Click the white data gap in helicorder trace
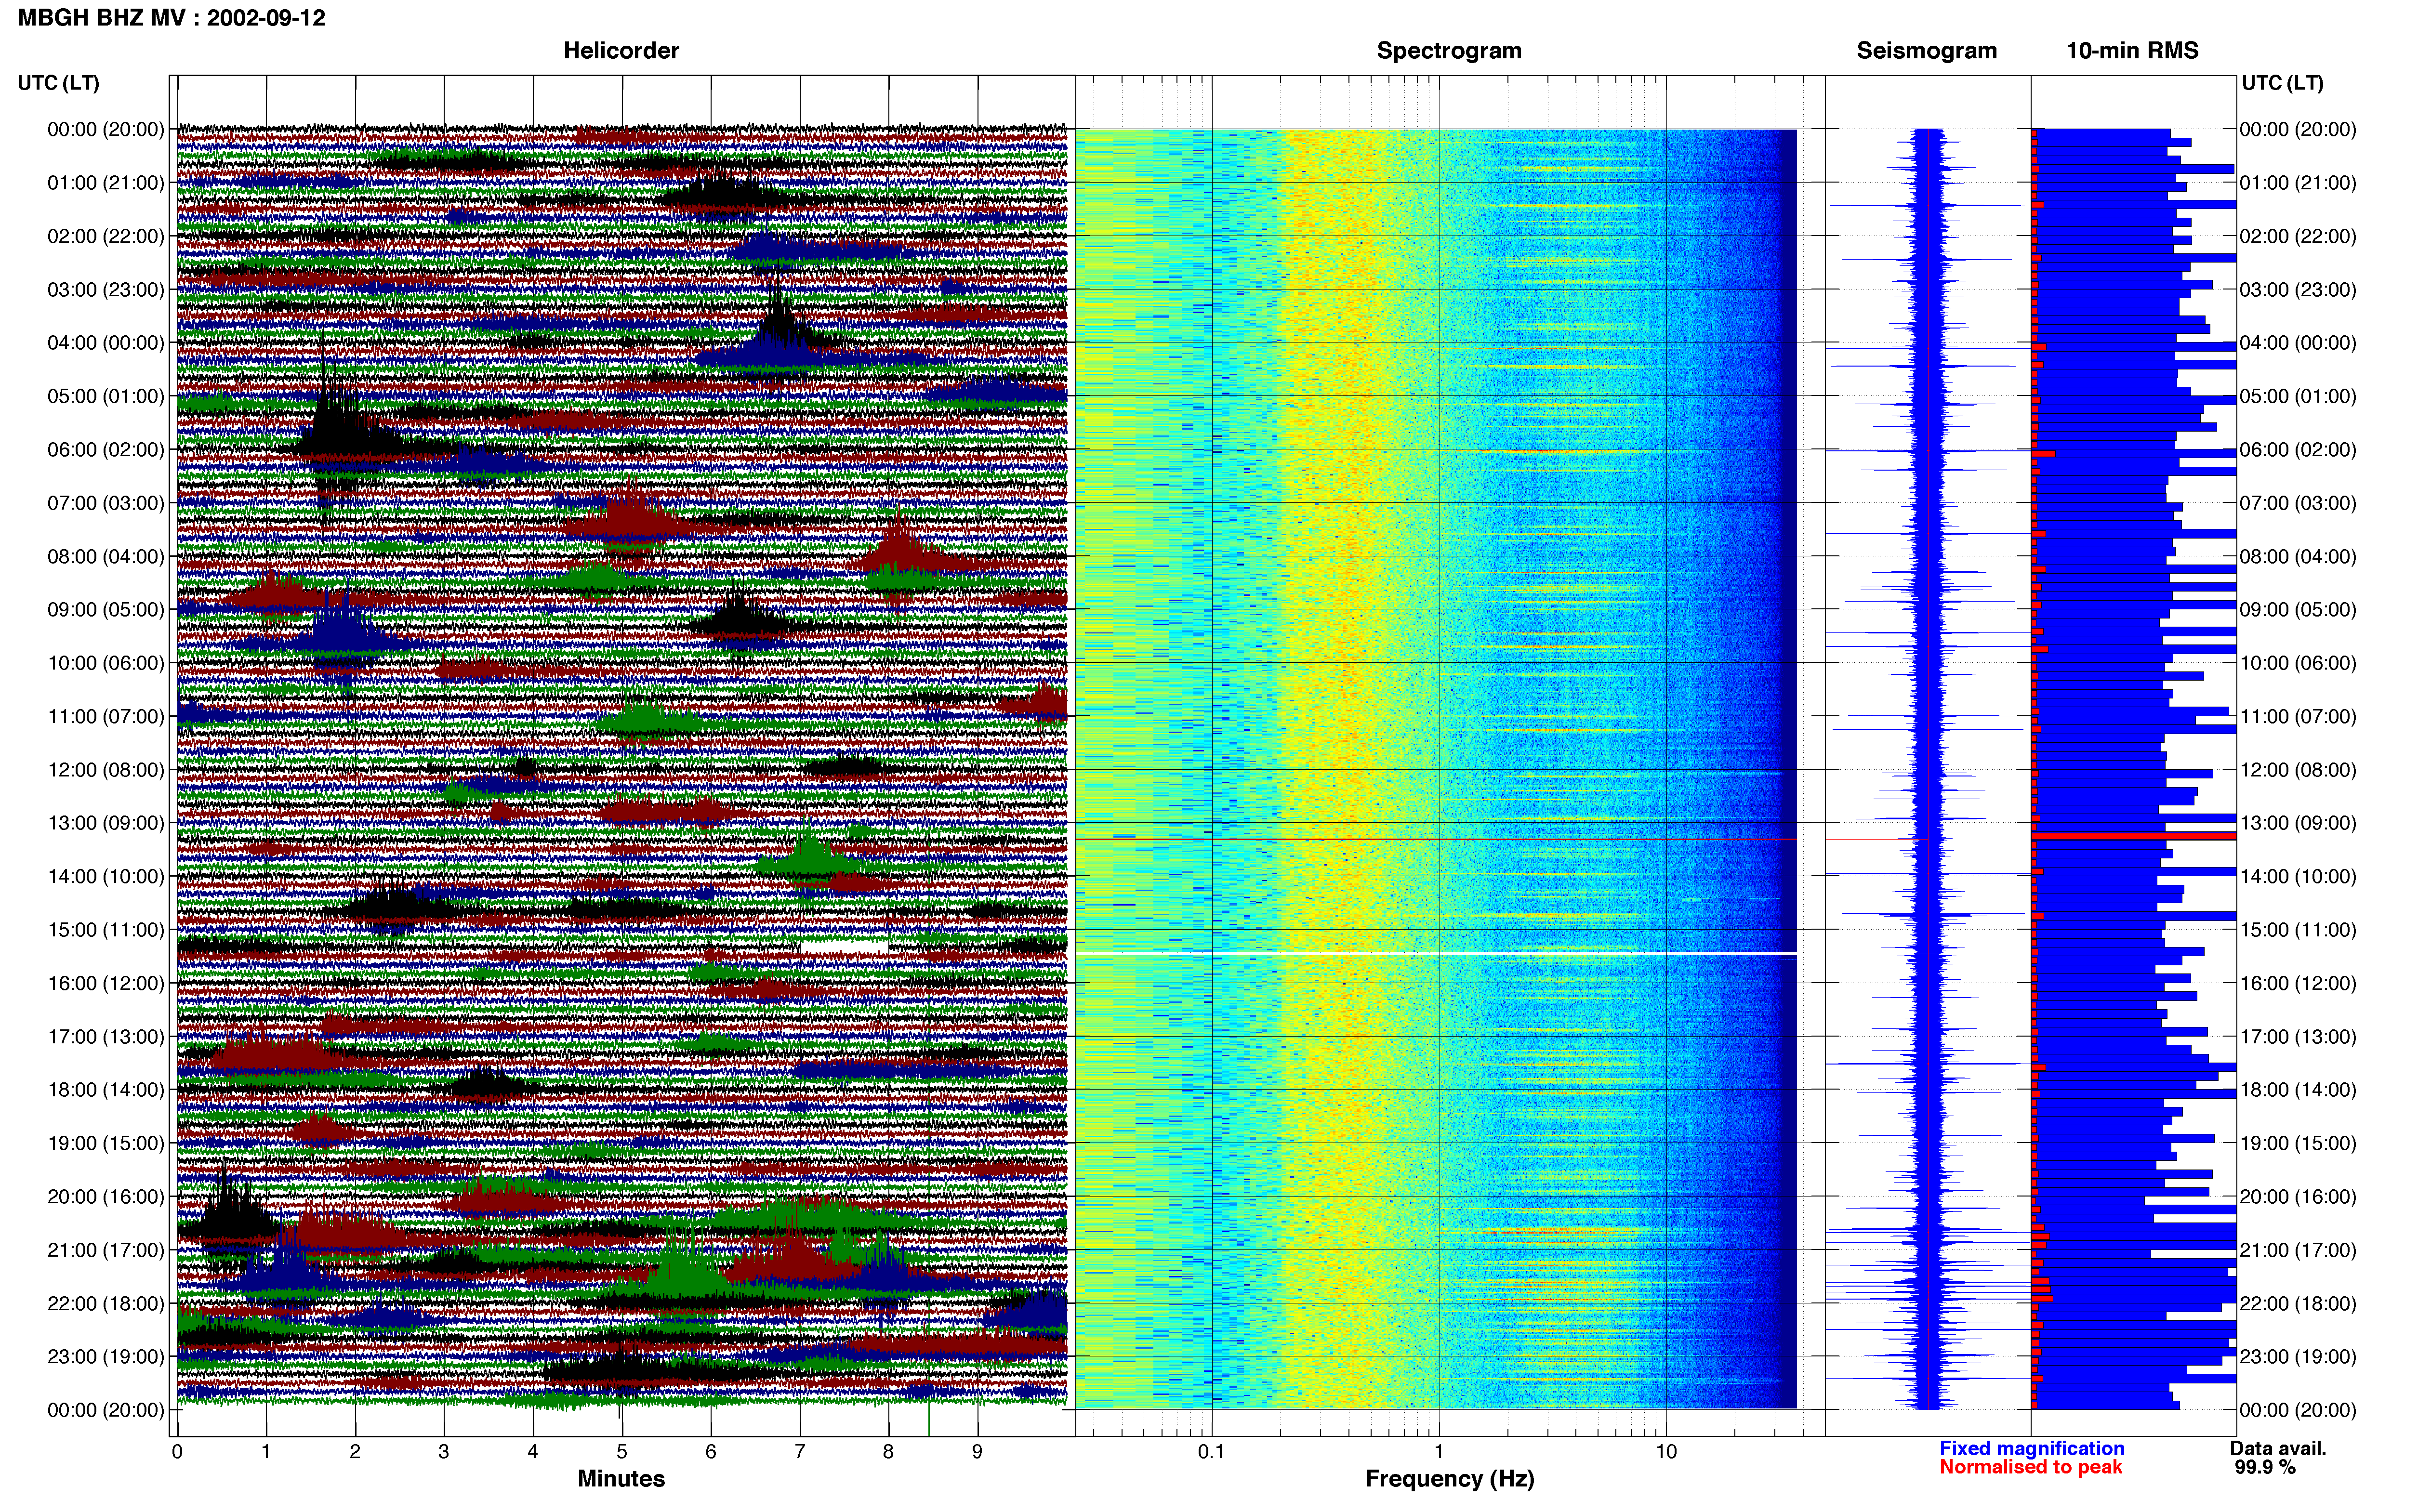 (843, 946)
